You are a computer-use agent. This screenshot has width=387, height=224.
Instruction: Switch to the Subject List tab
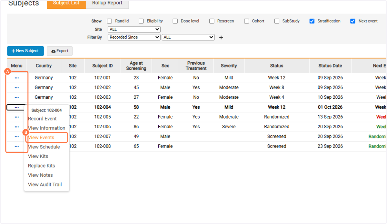(66, 4)
